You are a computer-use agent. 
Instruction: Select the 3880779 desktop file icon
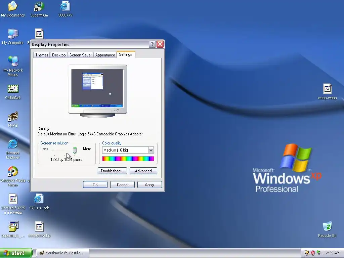65,9
